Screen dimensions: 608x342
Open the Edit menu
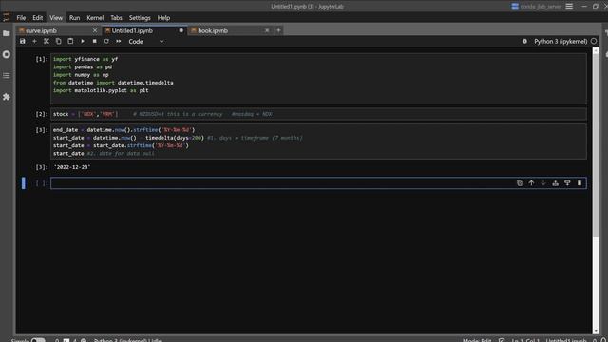(38, 18)
